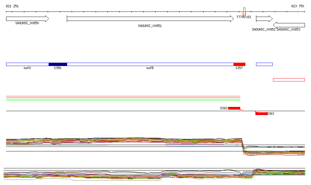Click the red D363 feature block
Viewport: 311px width, 185px height.
261,114
